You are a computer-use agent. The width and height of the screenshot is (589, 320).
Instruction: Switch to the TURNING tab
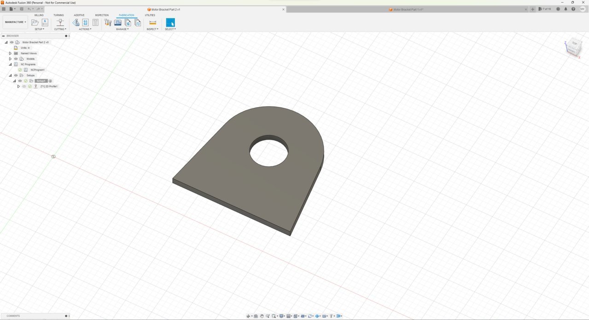click(x=58, y=15)
